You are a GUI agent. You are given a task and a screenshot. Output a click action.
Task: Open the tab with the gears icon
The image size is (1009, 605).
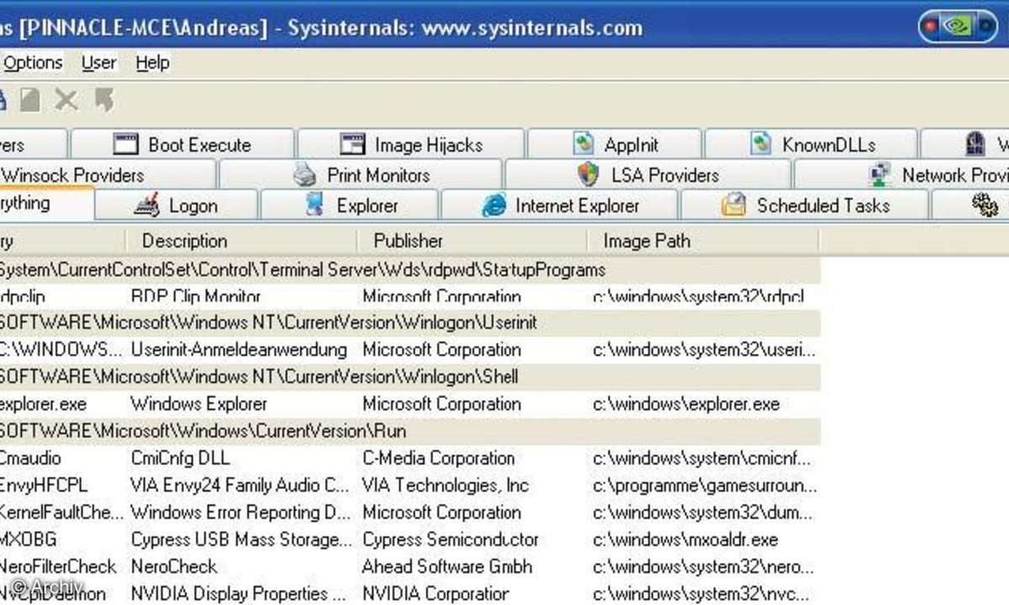(971, 206)
